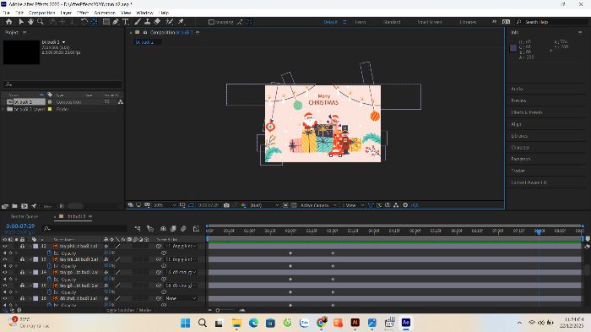Hide layer 14 with its eye icon

(x=5, y=272)
